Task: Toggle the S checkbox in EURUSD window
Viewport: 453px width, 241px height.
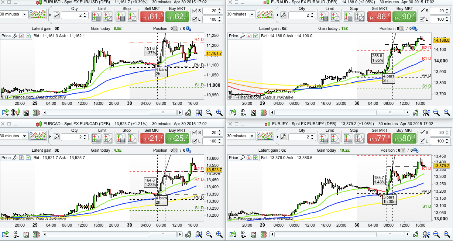Action: pyautogui.click(x=195, y=11)
